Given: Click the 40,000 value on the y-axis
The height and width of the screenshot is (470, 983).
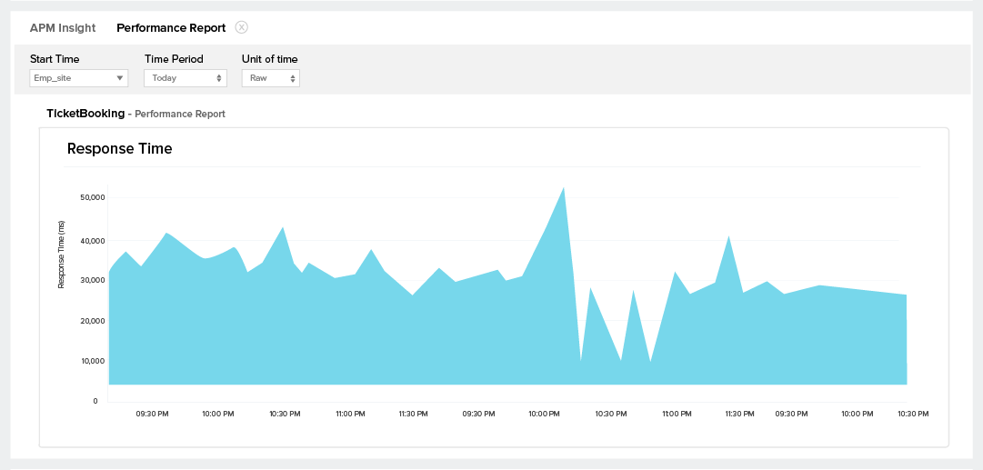Looking at the screenshot, I should [x=93, y=241].
